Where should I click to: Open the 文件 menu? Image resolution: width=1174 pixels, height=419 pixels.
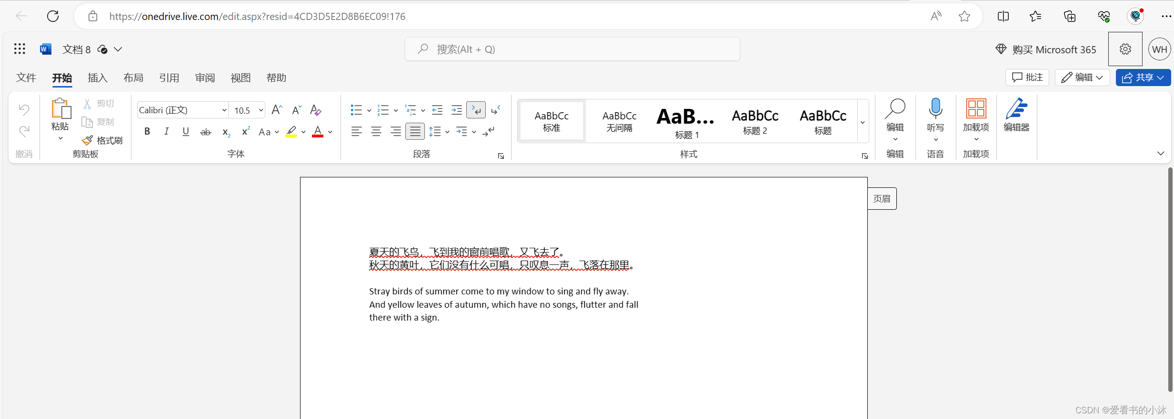26,78
